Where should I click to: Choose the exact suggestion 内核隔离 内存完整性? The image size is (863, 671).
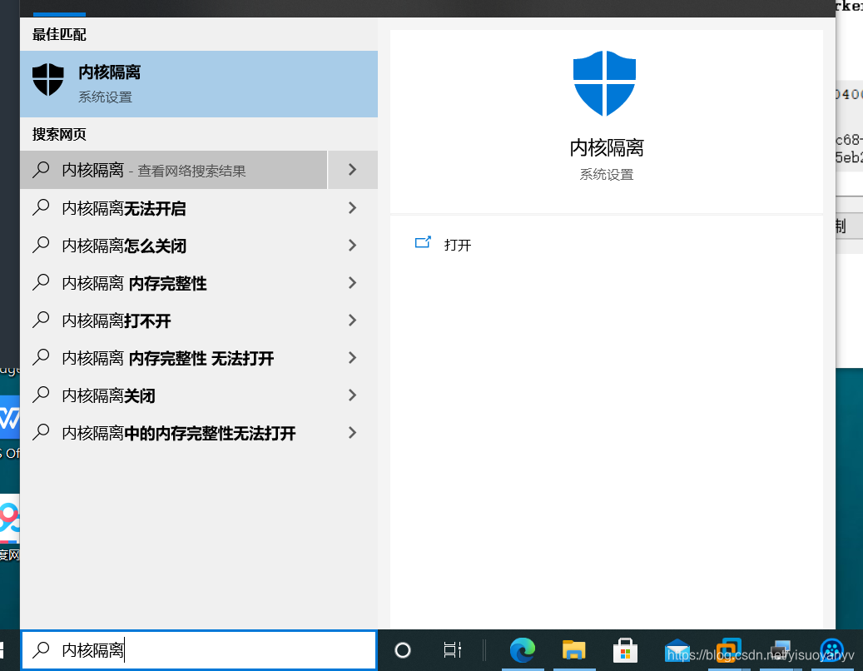pyautogui.click(x=134, y=283)
